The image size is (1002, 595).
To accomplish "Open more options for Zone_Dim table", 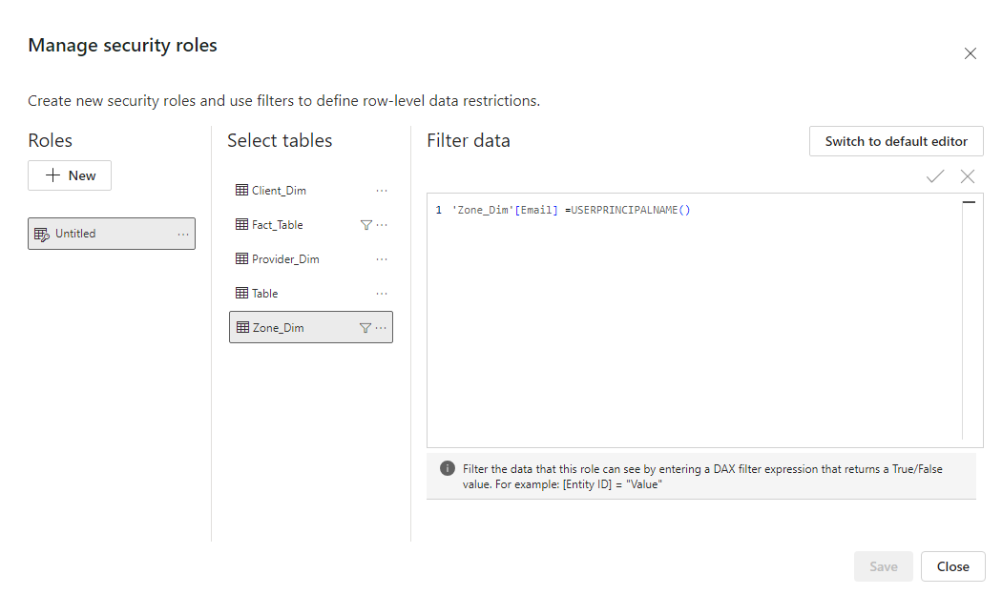I will 381,328.
